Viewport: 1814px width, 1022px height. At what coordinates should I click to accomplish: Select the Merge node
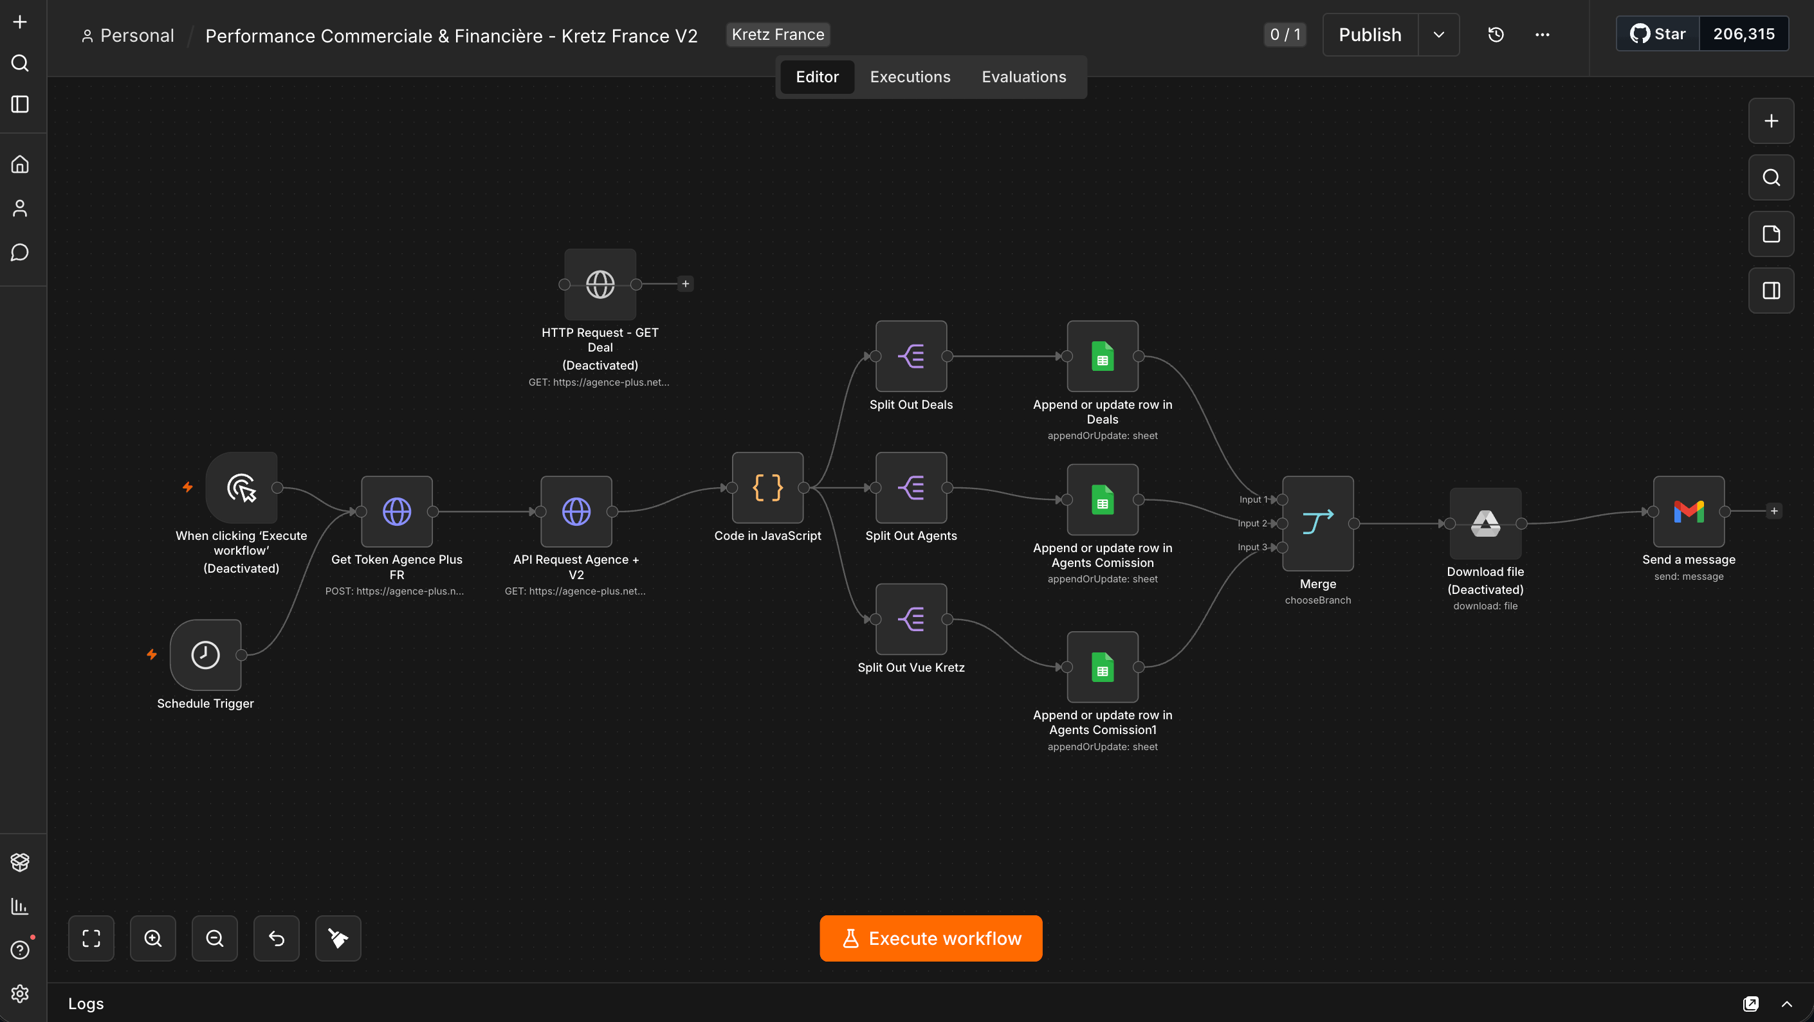pos(1318,524)
